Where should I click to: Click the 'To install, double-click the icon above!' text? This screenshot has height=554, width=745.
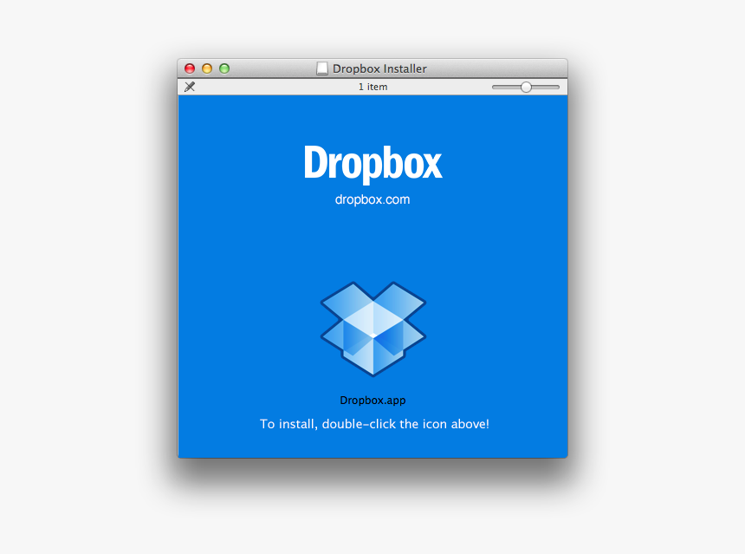click(x=374, y=424)
